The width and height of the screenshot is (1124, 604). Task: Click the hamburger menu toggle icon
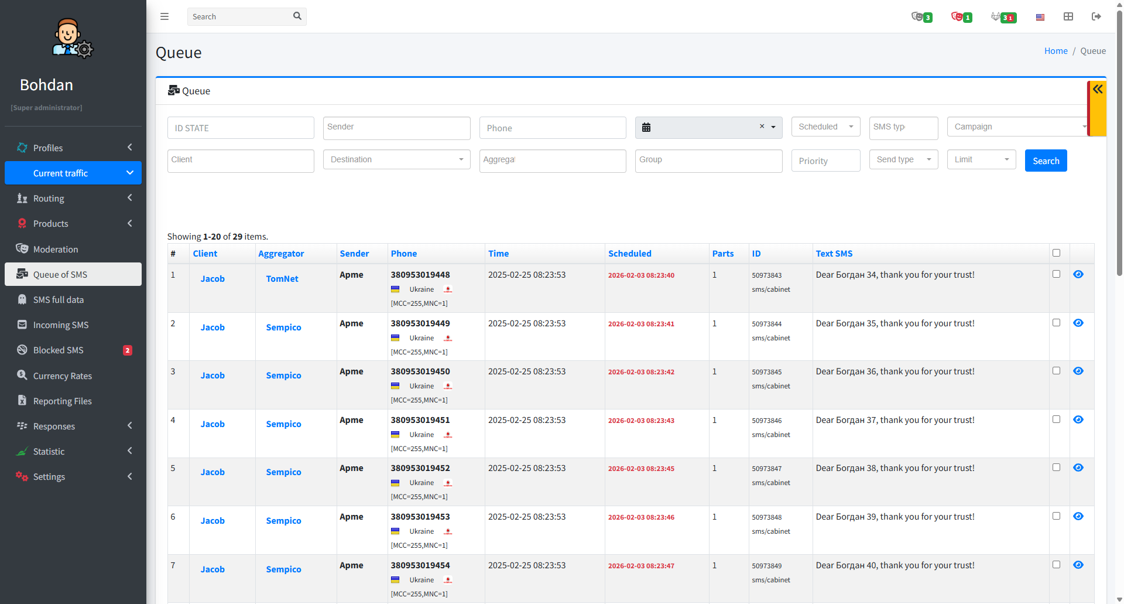click(x=165, y=16)
